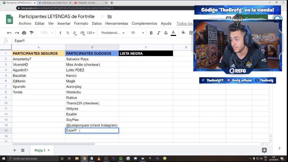
Task: Open the Ayuda menu
Action: [166, 24]
